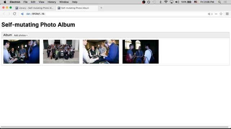Bookmark this page with the star

pyautogui.click(x=221, y=14)
